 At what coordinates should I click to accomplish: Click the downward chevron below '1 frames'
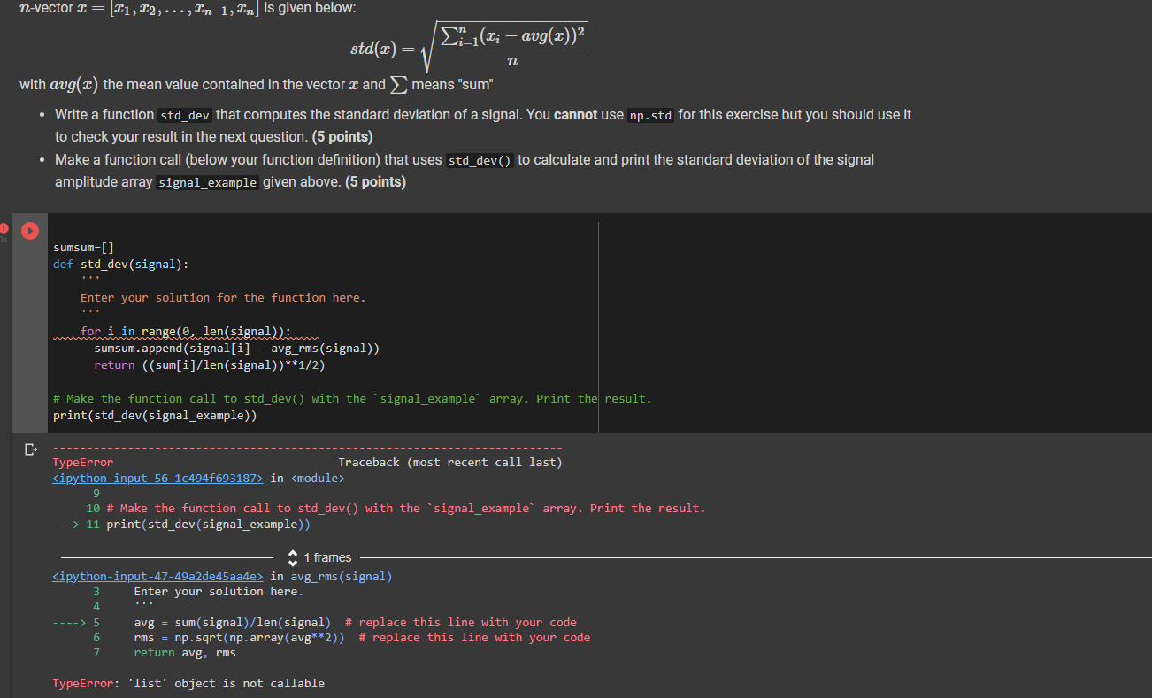(x=292, y=561)
